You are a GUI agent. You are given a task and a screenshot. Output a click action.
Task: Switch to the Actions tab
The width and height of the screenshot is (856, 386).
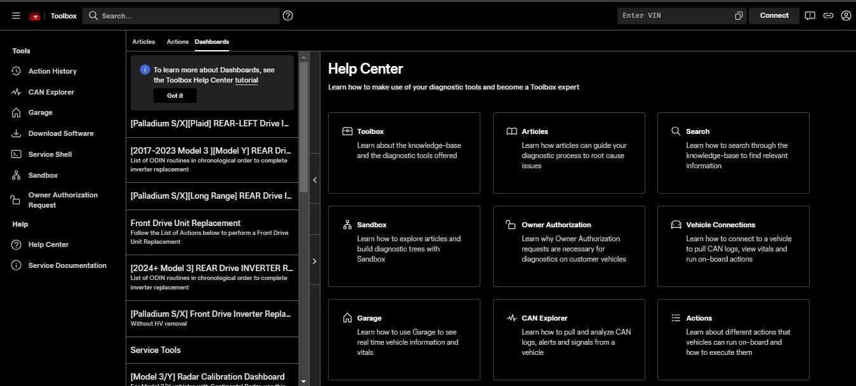click(178, 41)
